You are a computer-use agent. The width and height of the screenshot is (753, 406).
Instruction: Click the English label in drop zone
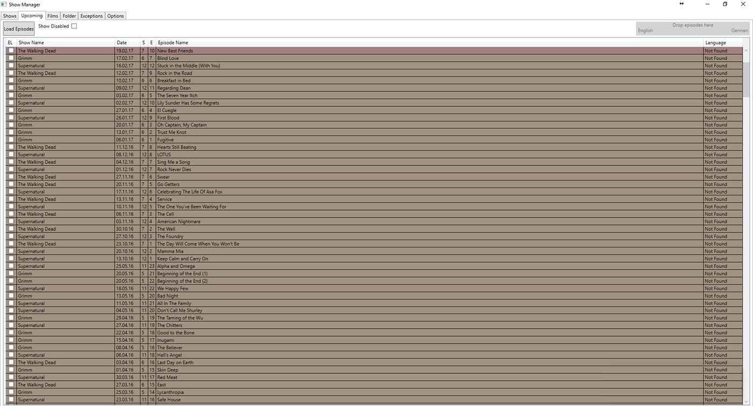pyautogui.click(x=645, y=31)
